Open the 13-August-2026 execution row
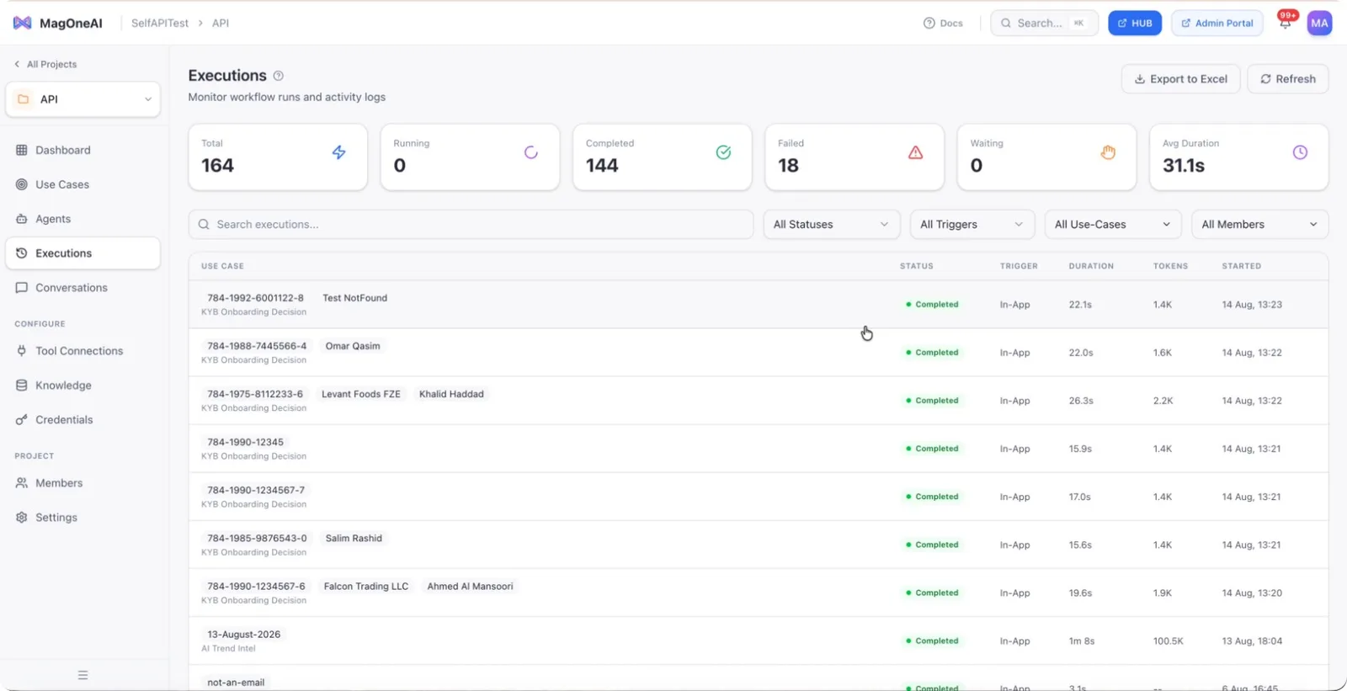 759,641
